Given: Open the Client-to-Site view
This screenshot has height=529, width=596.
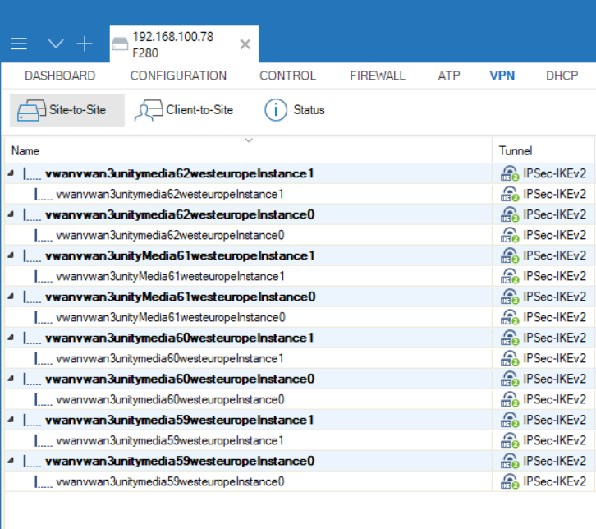Looking at the screenshot, I should (184, 110).
